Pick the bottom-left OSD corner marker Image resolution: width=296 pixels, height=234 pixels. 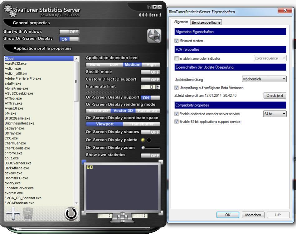pyautogui.click(x=84, y=213)
